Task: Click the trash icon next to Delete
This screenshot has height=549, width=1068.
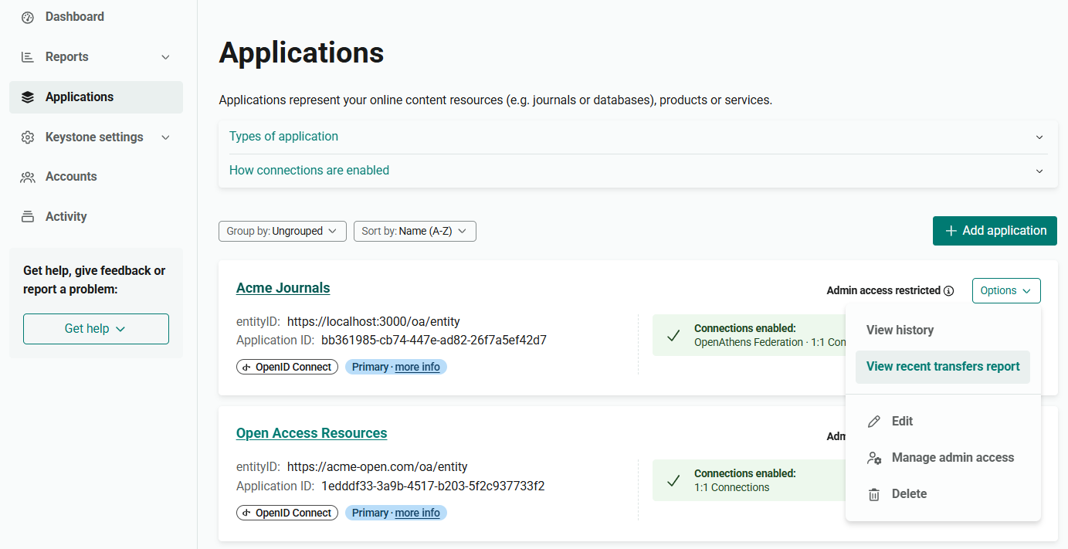Action: point(874,494)
